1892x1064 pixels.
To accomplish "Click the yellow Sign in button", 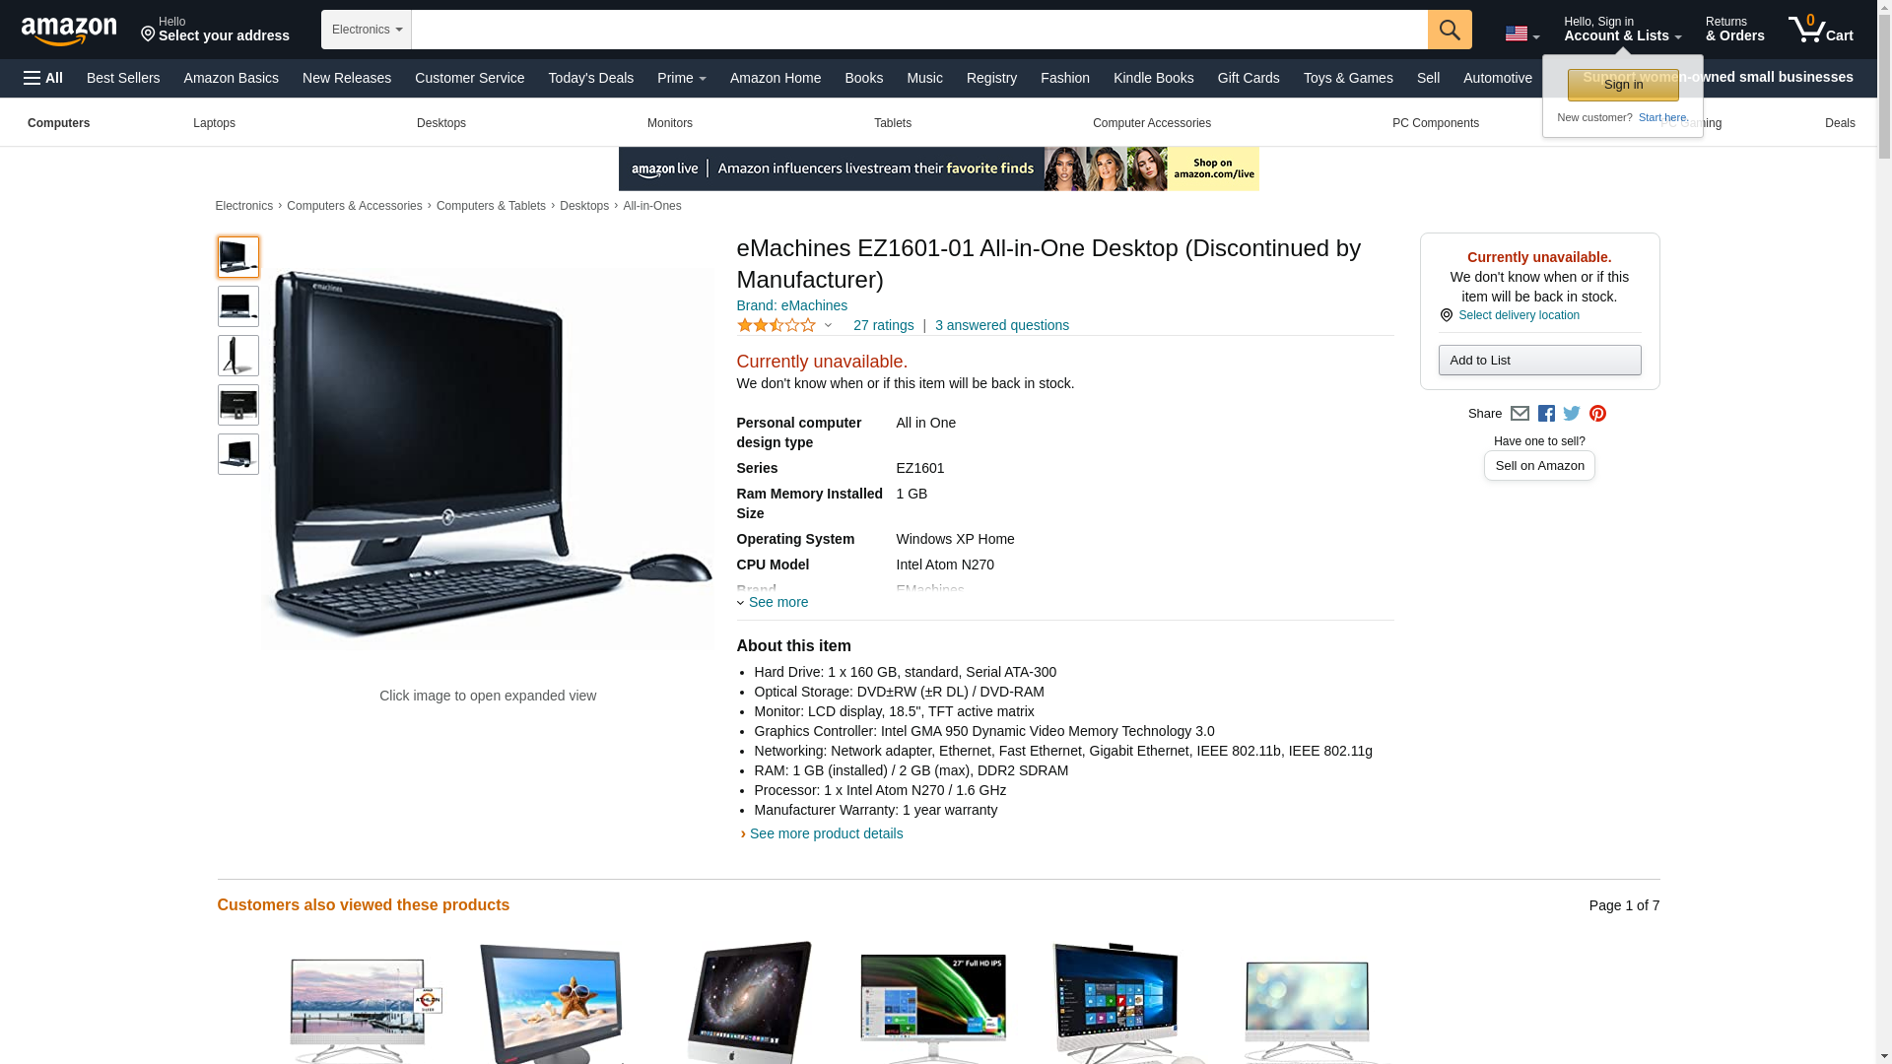I will pyautogui.click(x=1623, y=85).
